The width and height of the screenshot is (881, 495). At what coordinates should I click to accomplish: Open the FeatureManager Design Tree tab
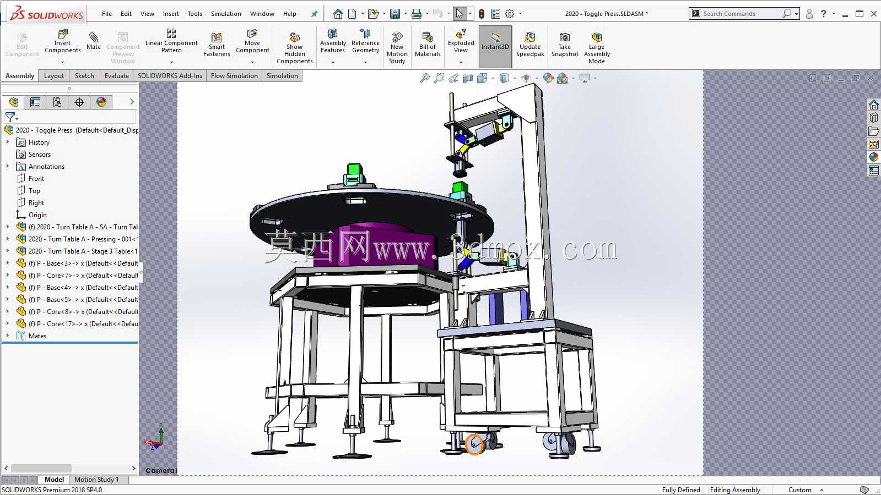click(13, 102)
